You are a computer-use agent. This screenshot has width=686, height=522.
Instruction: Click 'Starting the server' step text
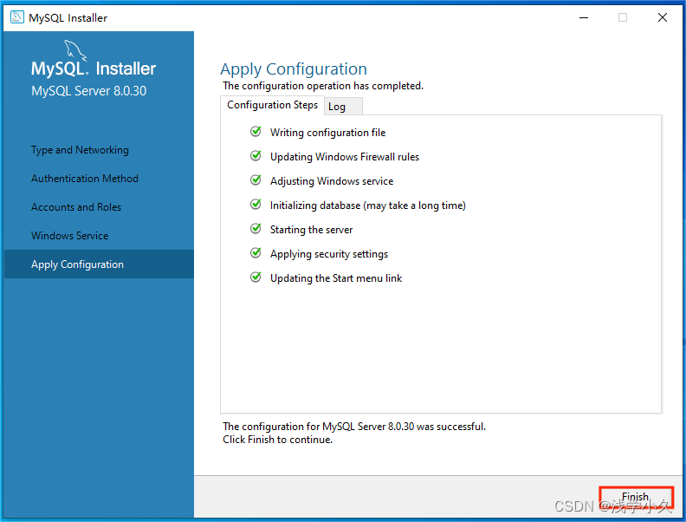point(311,230)
